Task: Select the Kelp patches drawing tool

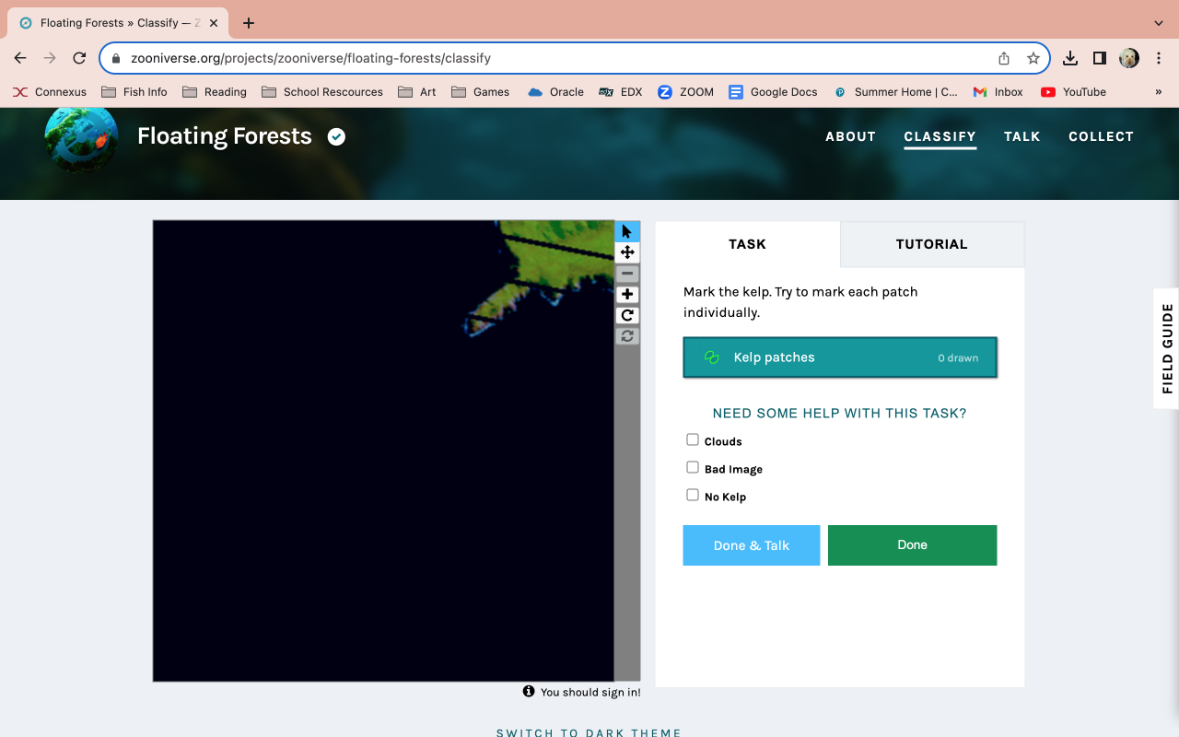Action: (x=840, y=357)
